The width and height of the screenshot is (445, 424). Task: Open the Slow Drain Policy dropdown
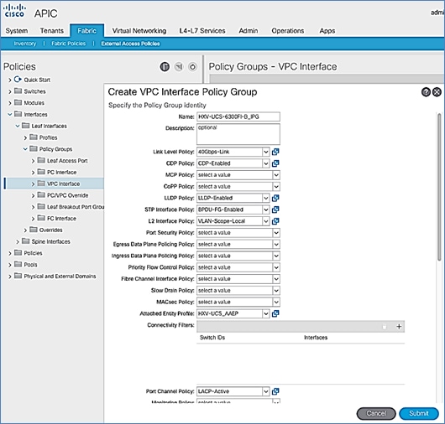tap(276, 291)
